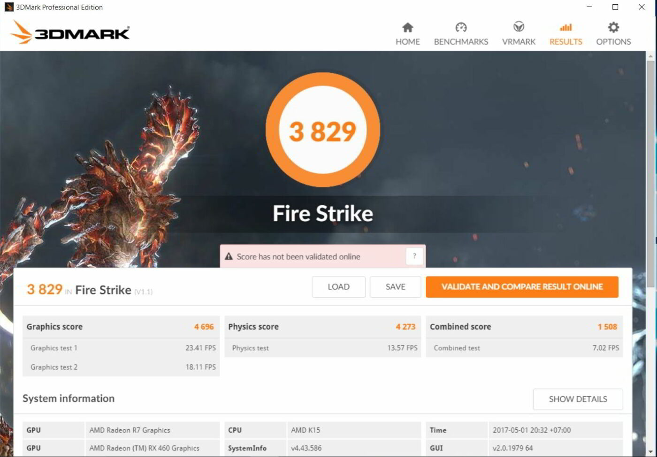Show details of system information
Image resolution: width=657 pixels, height=457 pixels.
tap(578, 399)
